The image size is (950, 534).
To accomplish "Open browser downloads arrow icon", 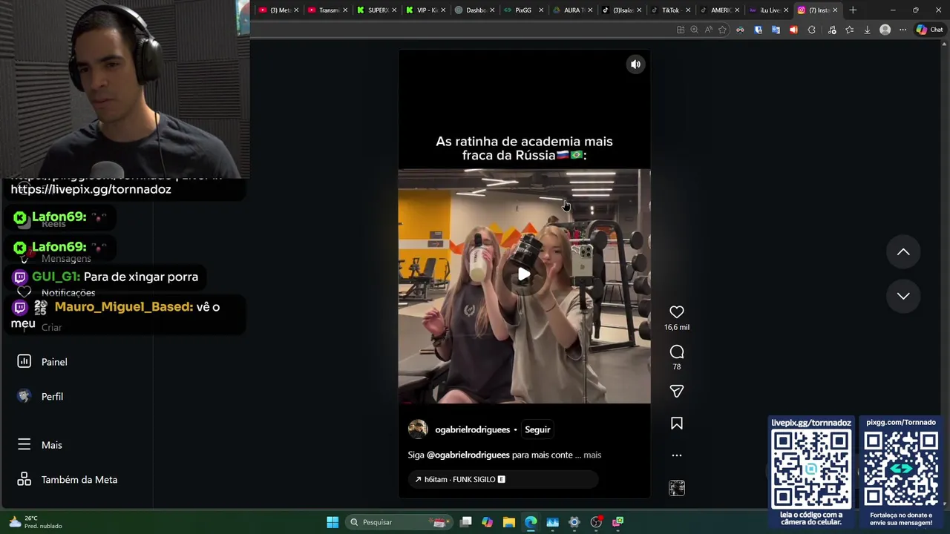I will tap(867, 30).
